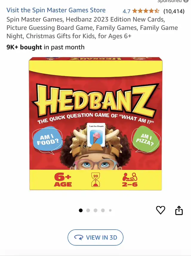Open the star rating graphic
The image size is (191, 256).
pos(146,11)
